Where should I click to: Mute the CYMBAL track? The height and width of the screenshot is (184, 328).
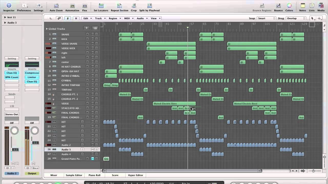pos(93,80)
